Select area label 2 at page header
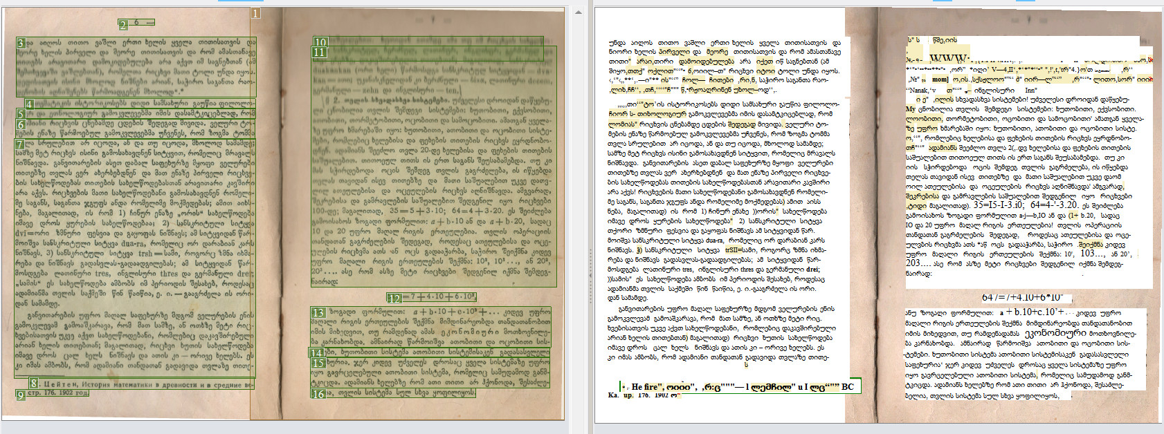The height and width of the screenshot is (434, 1164). 123,26
